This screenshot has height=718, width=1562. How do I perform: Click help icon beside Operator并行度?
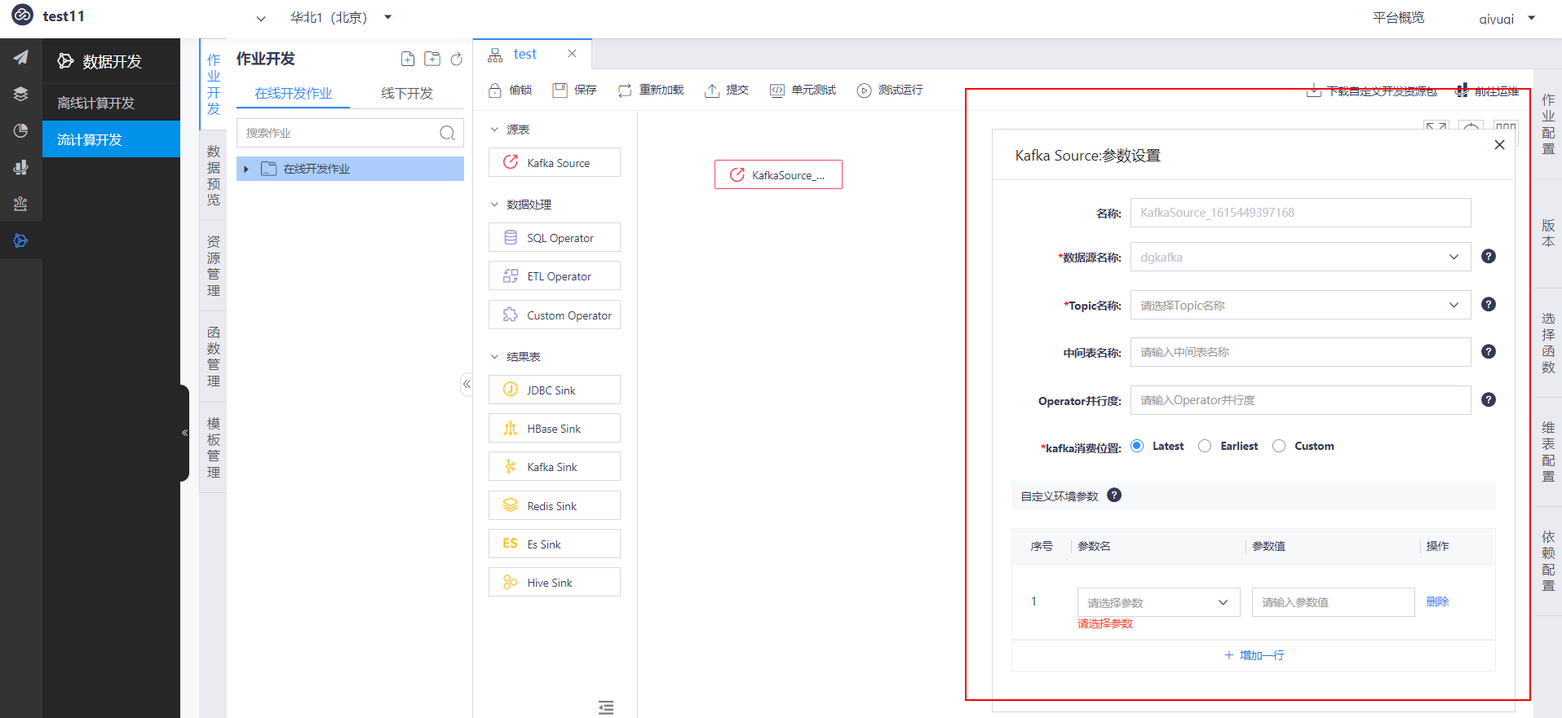(1489, 399)
